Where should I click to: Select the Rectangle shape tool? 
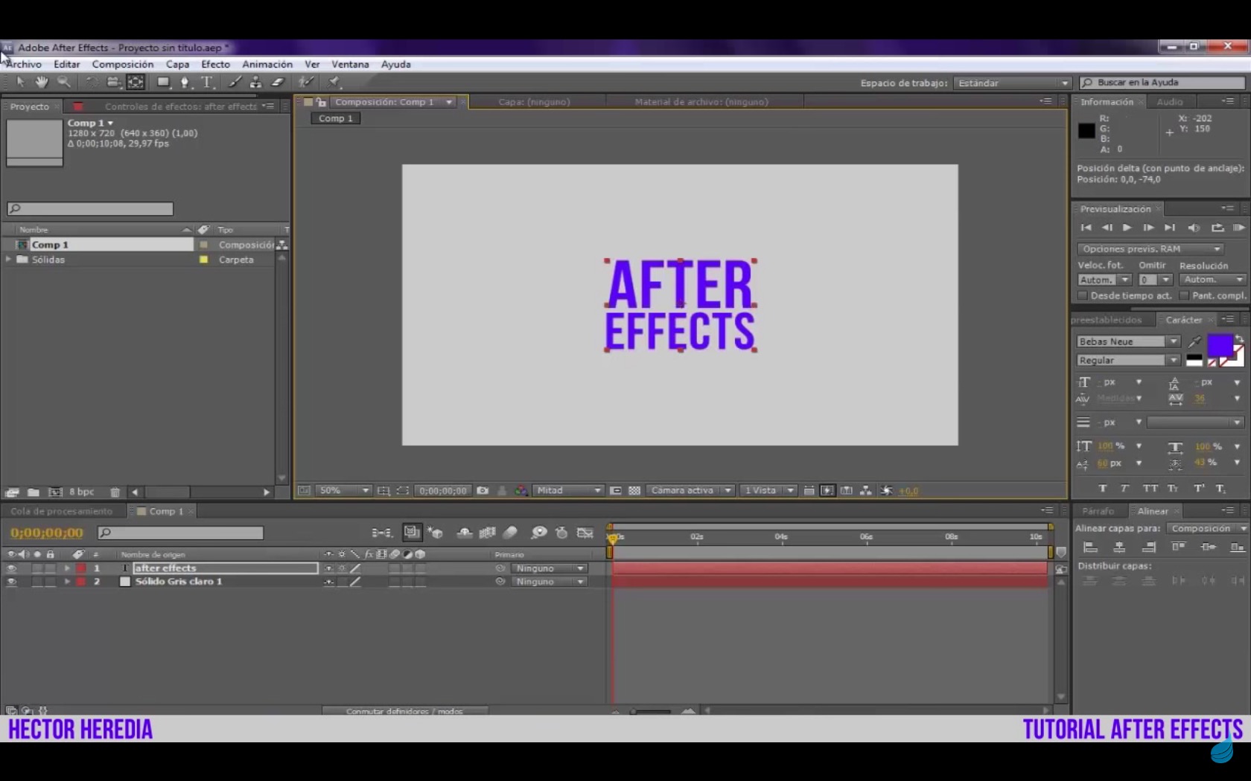(163, 82)
